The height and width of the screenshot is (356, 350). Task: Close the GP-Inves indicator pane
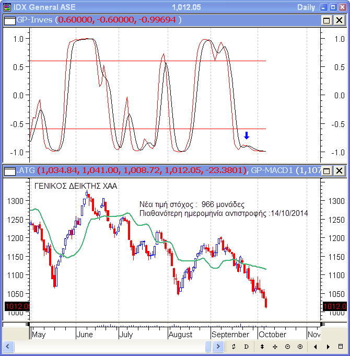pyautogui.click(x=340, y=20)
